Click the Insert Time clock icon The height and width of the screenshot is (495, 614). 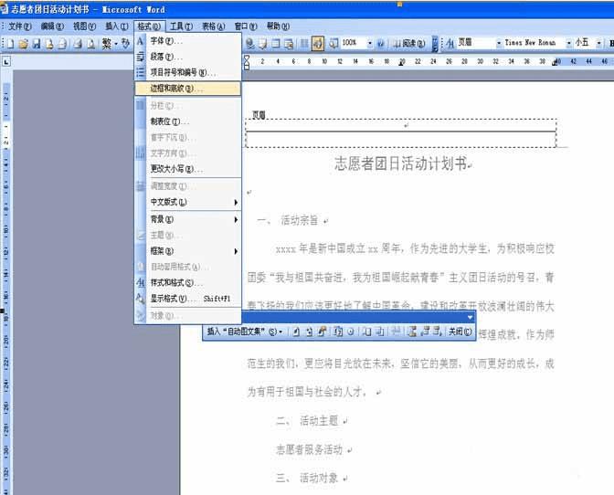[x=351, y=332]
